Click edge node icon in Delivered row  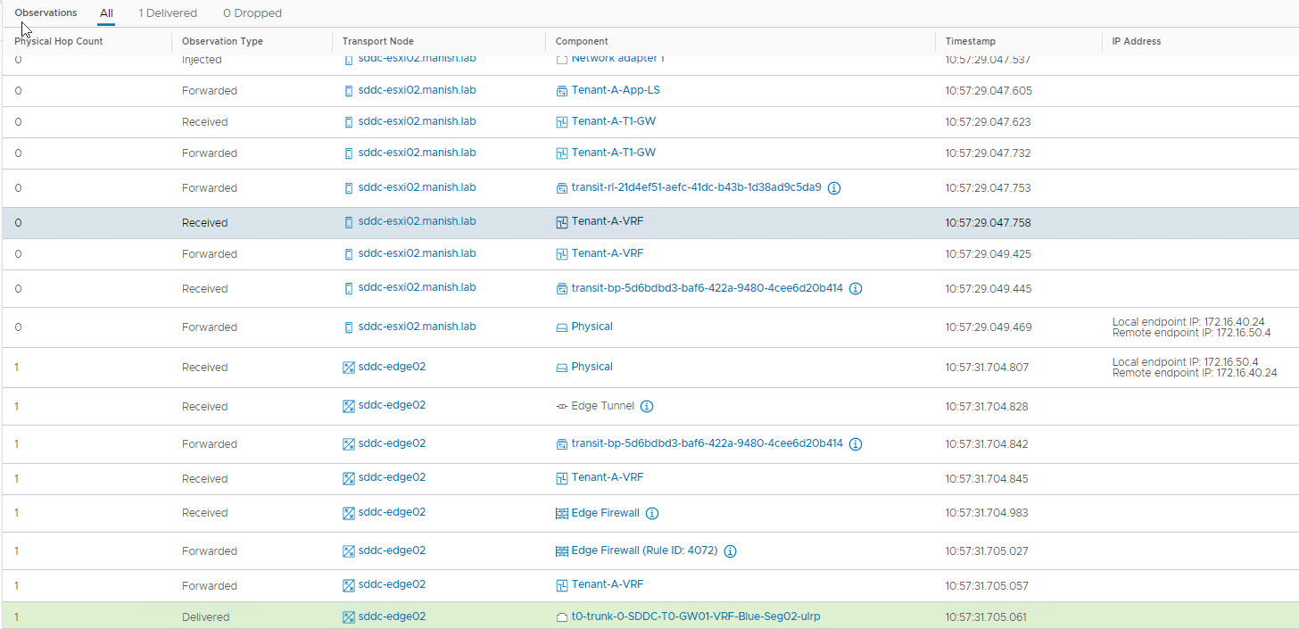pyautogui.click(x=349, y=617)
